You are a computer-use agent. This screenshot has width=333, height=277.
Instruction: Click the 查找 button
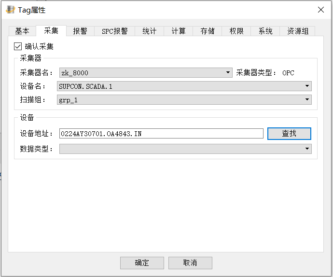289,133
